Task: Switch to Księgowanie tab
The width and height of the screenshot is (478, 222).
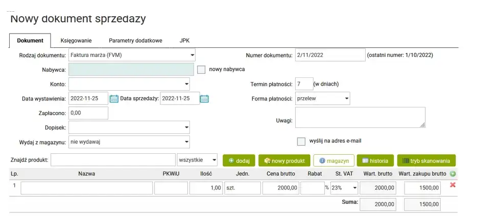Action: [x=76, y=41]
